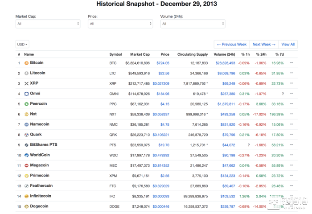The height and width of the screenshot is (214, 312).
Task: Click the XRP logo icon
Action: (26, 84)
